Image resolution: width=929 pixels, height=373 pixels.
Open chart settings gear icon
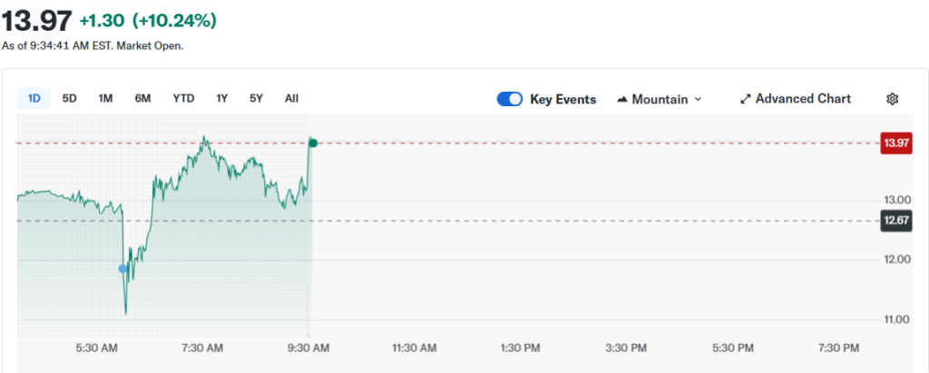click(892, 99)
